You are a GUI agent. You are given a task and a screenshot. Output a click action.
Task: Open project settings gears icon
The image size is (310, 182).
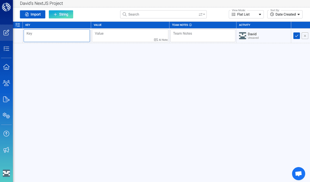coord(6,115)
